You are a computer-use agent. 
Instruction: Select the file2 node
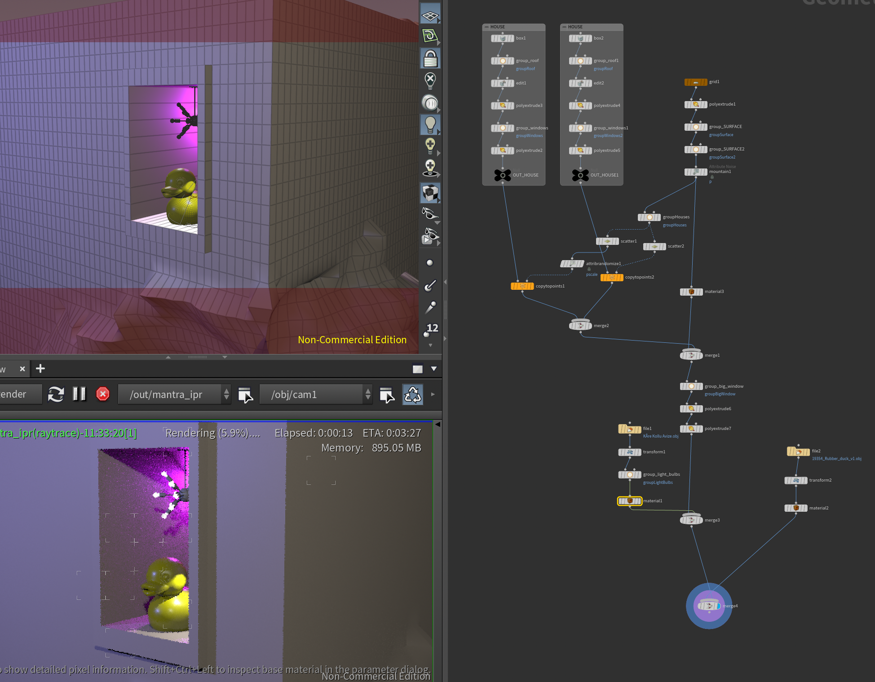(799, 452)
